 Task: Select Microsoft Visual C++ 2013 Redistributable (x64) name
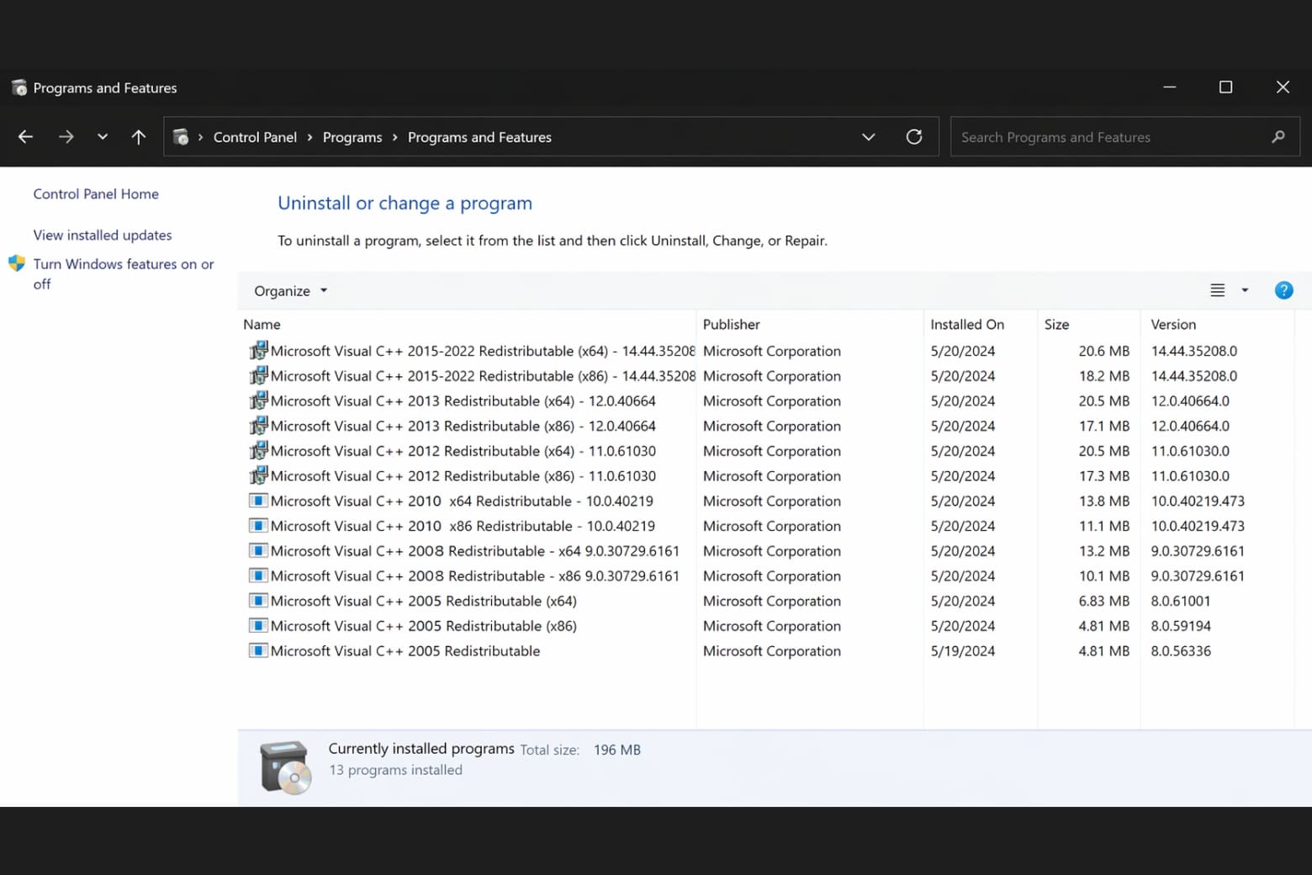point(463,401)
